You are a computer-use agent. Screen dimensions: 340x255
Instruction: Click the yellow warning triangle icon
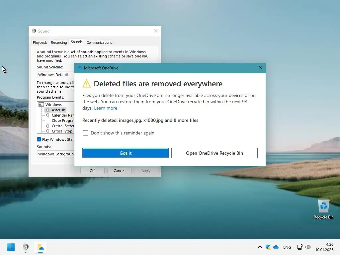tap(87, 84)
